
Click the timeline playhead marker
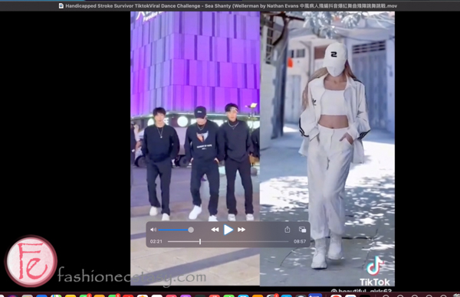tap(200, 242)
